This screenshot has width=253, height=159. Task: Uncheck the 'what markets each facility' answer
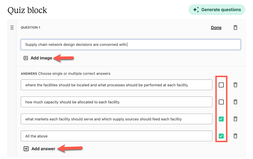[x=221, y=119]
